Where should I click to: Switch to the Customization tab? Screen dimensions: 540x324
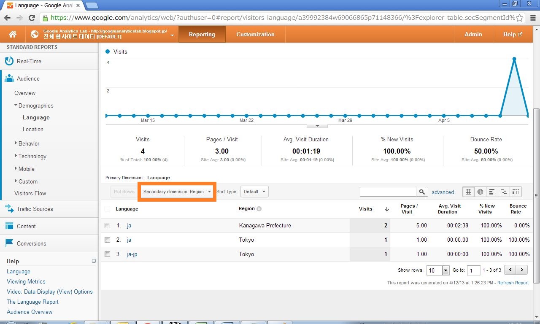click(x=255, y=35)
